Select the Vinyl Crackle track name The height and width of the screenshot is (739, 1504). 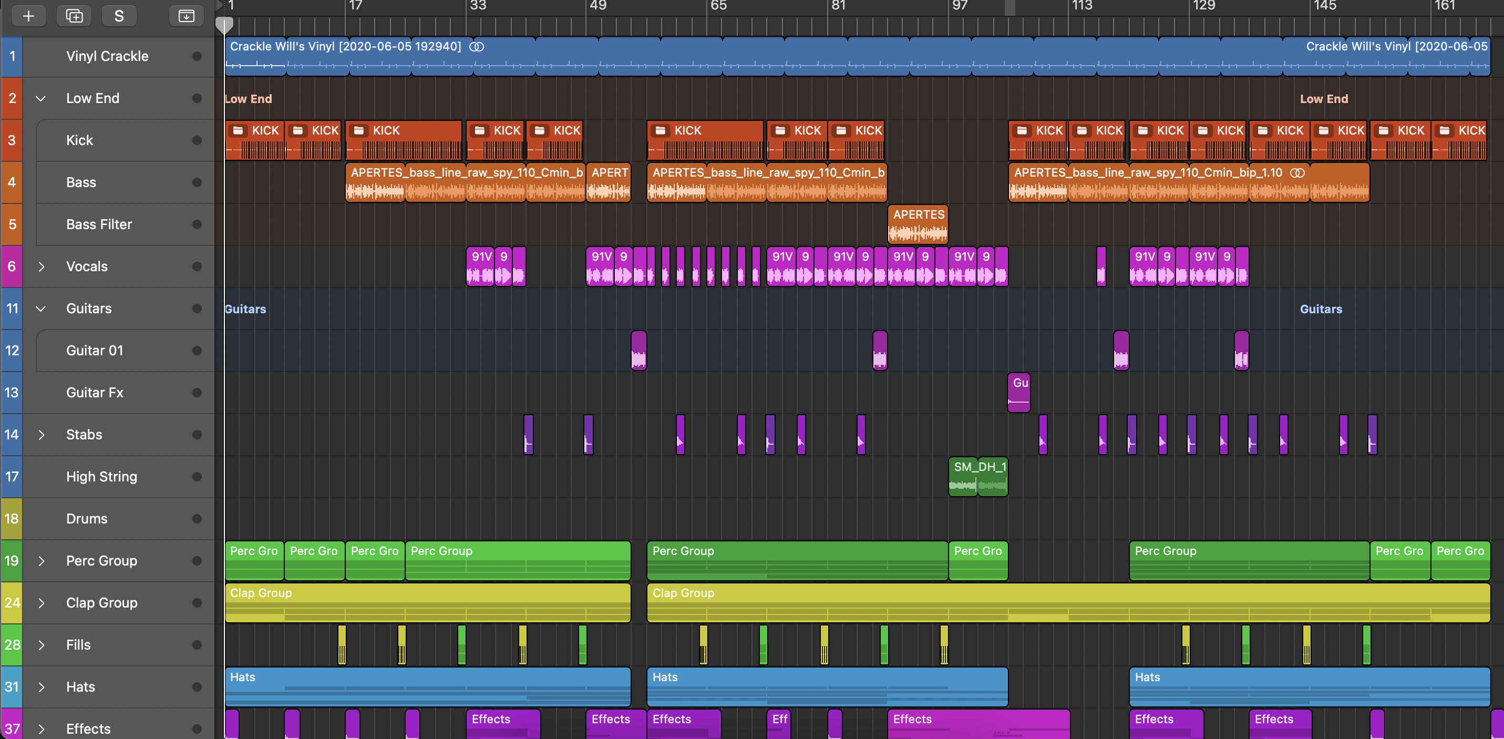[107, 56]
